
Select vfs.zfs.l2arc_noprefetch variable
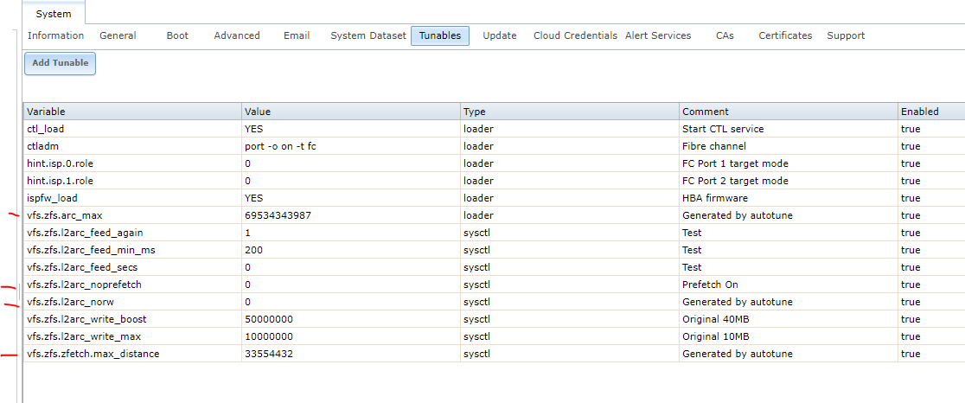pos(85,285)
